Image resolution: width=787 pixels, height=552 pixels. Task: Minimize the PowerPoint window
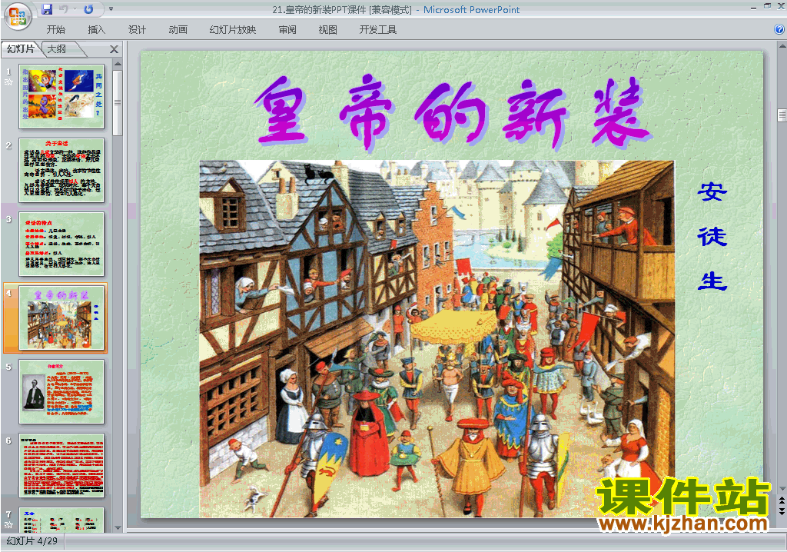753,8
